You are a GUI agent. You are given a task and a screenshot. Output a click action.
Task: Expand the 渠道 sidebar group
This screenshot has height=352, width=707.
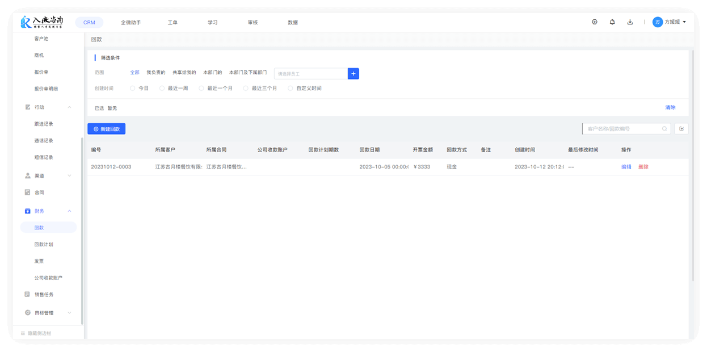point(70,176)
